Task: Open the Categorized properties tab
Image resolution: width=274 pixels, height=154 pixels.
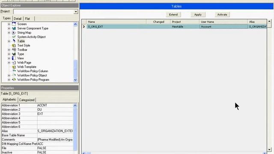Action: coord(27,100)
